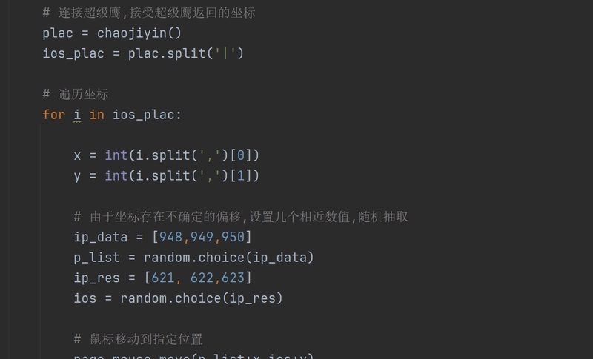Screen dimensions: 593x359
Task: Click the "in" keyword of the loop
Action: (97, 115)
